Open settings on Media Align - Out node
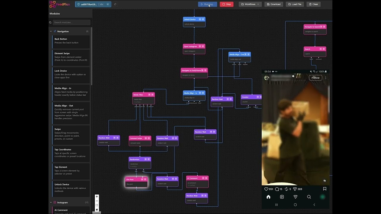The width and height of the screenshot is (381, 214). click(246, 54)
